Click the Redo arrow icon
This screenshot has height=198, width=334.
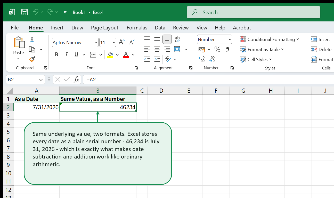click(50, 12)
